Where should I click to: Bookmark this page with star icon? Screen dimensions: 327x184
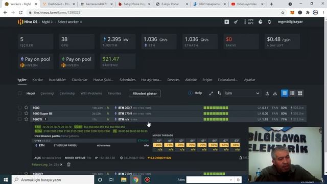click(x=283, y=12)
